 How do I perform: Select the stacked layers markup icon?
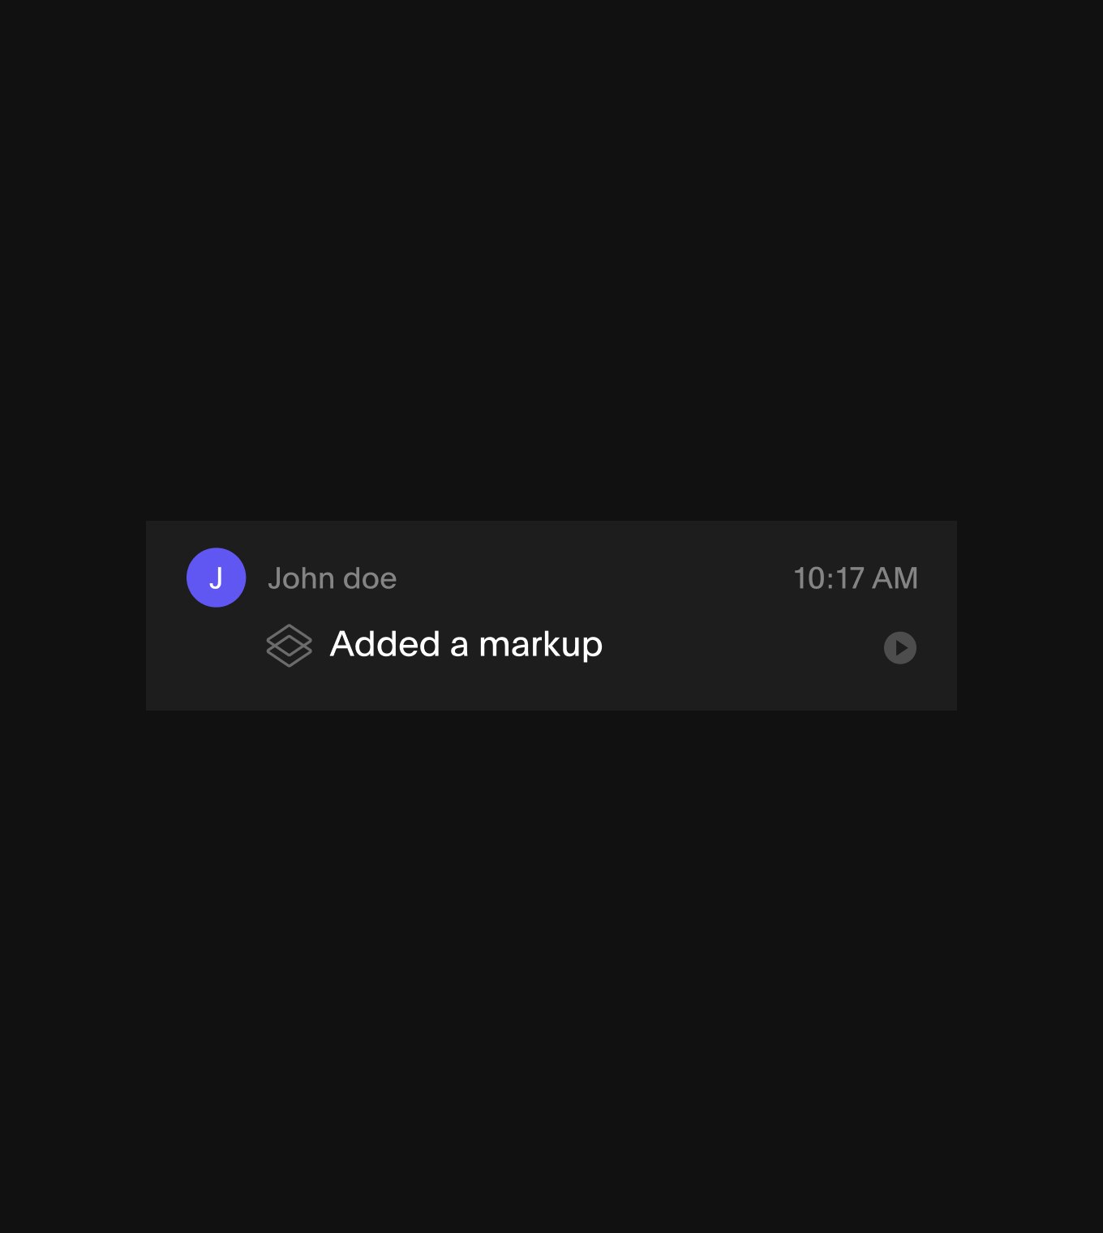tap(289, 646)
